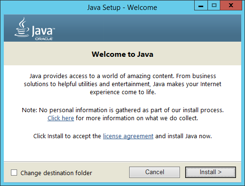245x186 pixels.
Task: Click 'for more information on what we do collect'
Action: coord(137,118)
